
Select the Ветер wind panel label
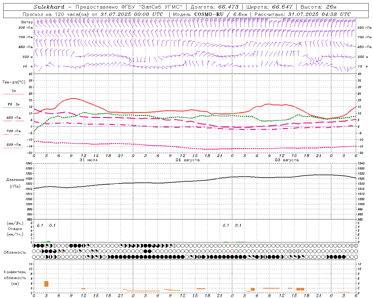click(27, 22)
